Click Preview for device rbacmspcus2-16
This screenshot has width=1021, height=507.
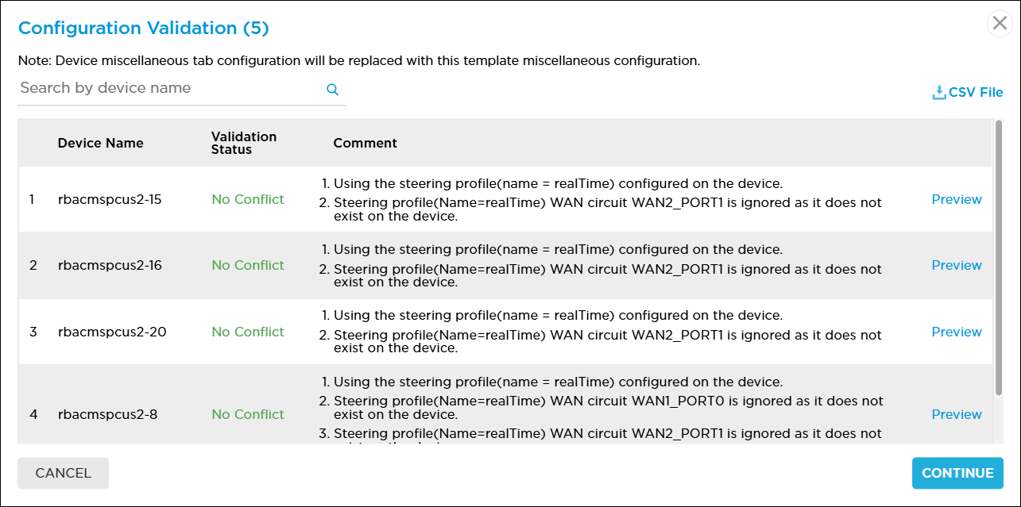coord(956,265)
